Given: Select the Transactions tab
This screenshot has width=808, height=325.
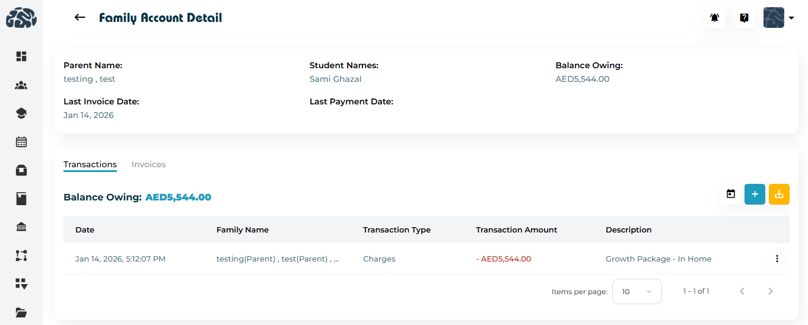Looking at the screenshot, I should click(x=90, y=164).
